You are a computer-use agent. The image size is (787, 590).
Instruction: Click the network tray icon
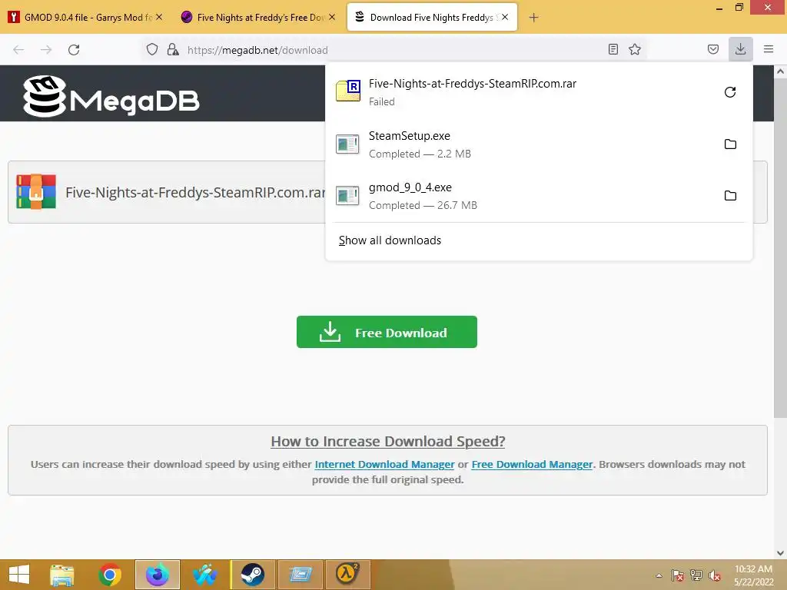(696, 575)
